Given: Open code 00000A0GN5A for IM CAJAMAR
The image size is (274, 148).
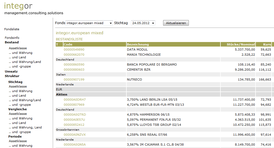Looking at the screenshot, I should pos(75,145).
